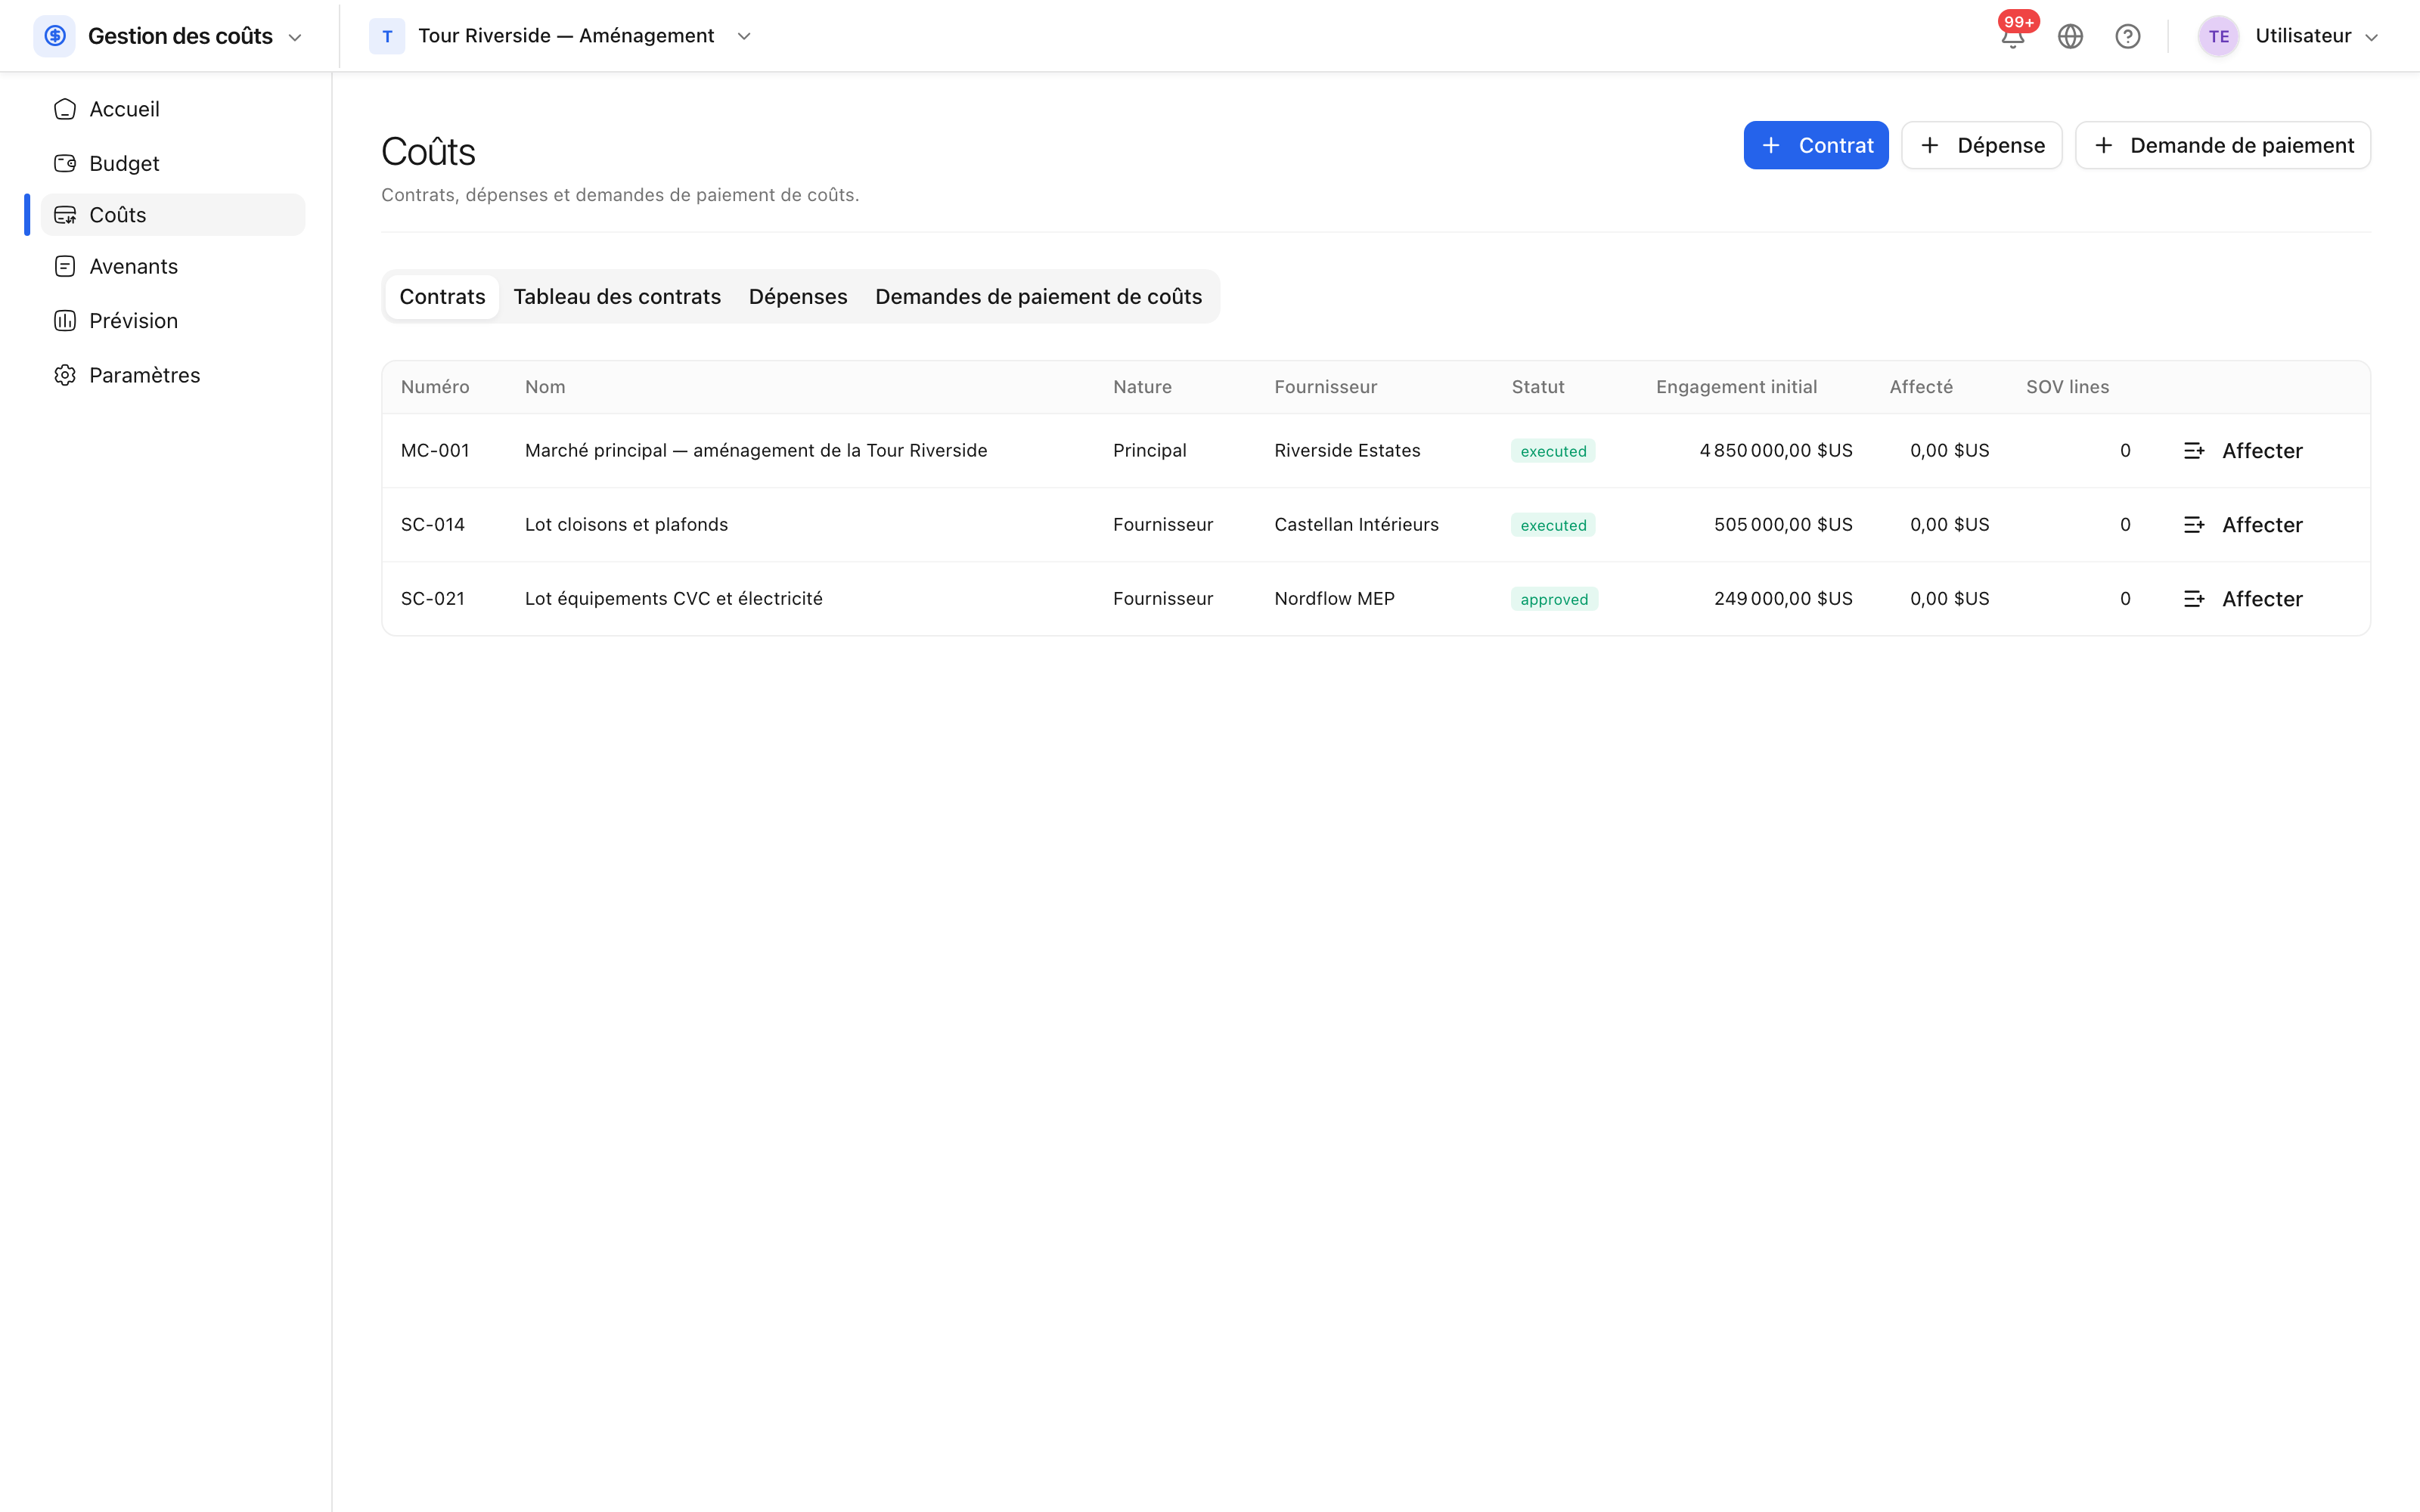The image size is (2420, 1512).
Task: Click the Coûts card icon in sidebar
Action: tap(65, 215)
